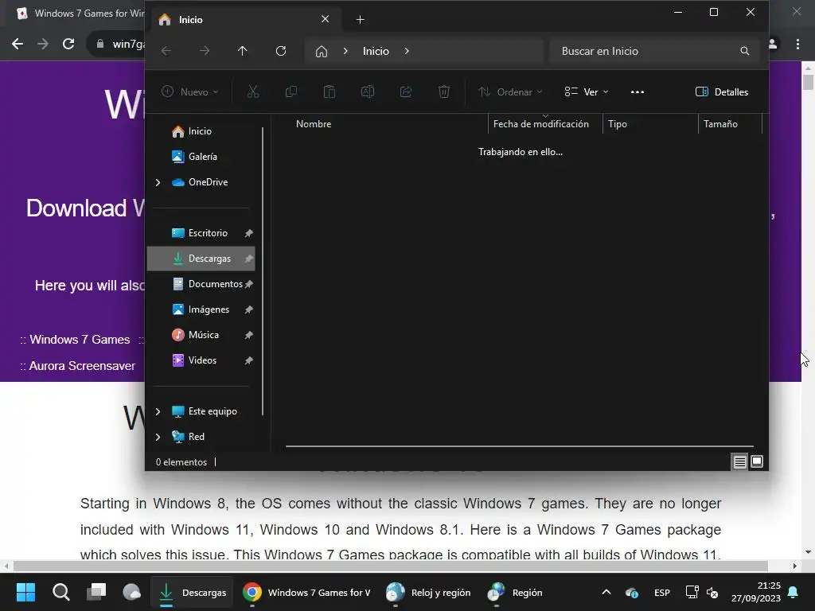The height and width of the screenshot is (611, 815).
Task: Switch to details list view icon in status bar
Action: point(739,461)
